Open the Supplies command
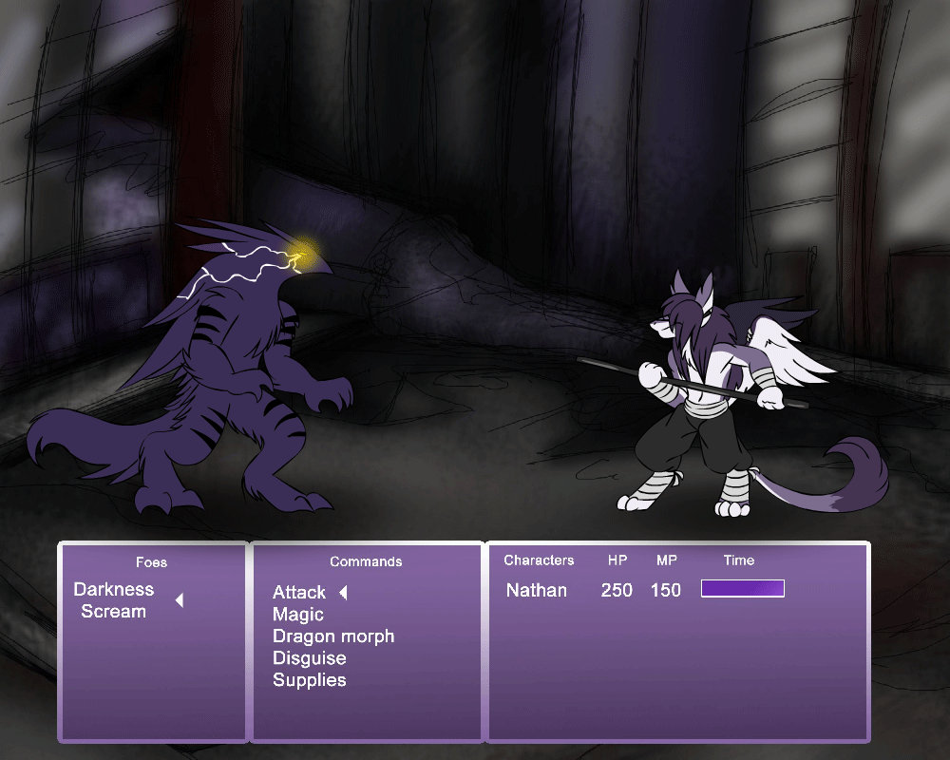 click(309, 680)
